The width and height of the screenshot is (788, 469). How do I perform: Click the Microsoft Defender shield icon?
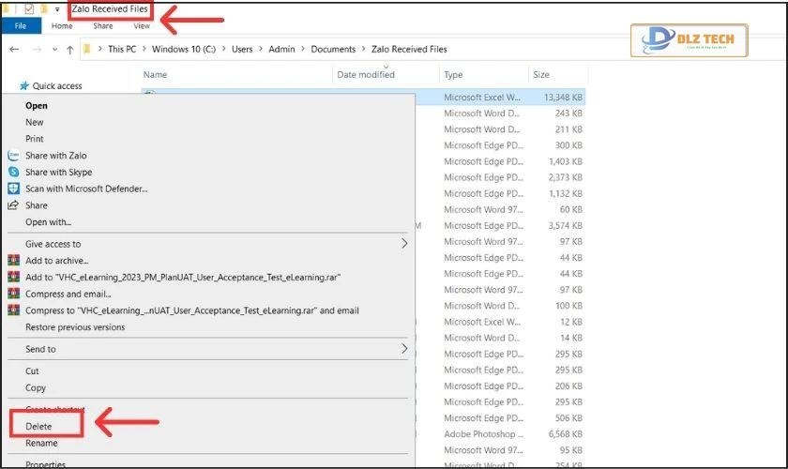pyautogui.click(x=13, y=189)
